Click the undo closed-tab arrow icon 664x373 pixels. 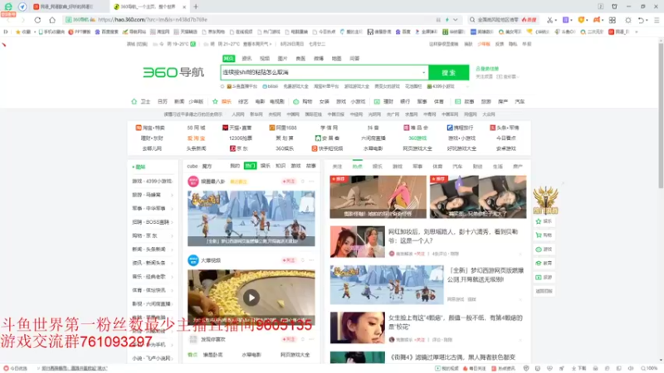[x=641, y=20]
